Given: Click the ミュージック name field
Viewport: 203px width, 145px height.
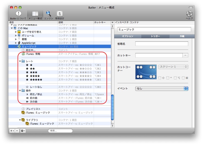Looking at the screenshot, I should [154, 29].
